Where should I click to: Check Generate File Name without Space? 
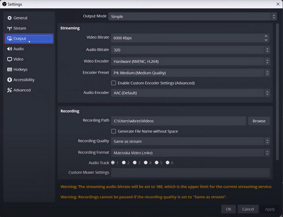113,131
